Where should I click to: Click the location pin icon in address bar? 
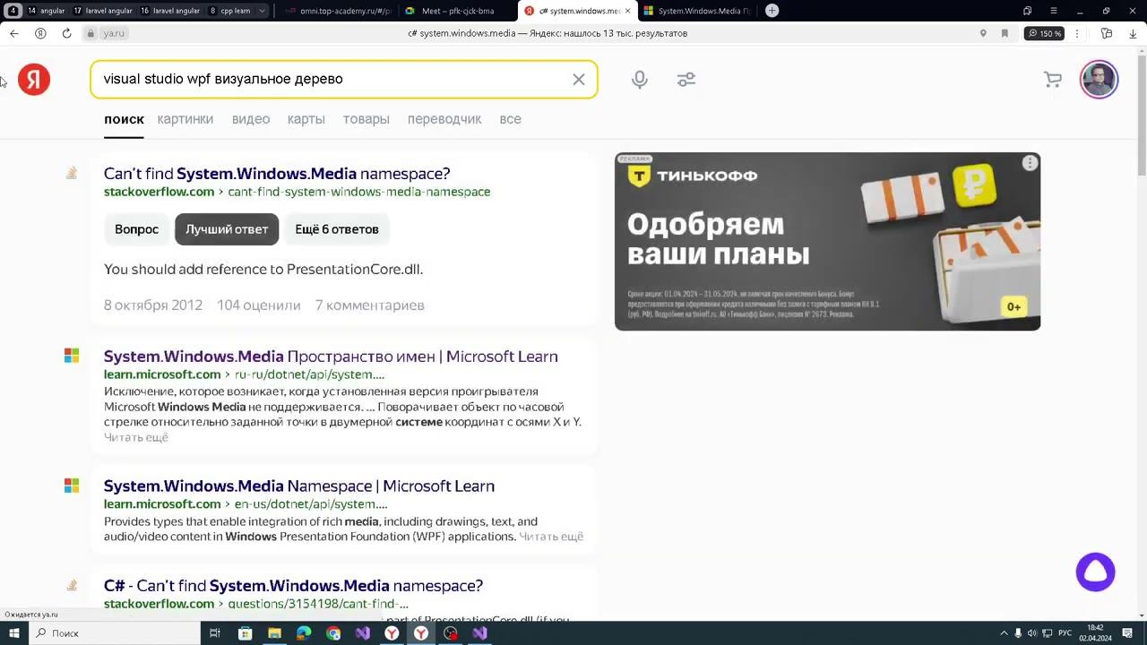(x=983, y=33)
